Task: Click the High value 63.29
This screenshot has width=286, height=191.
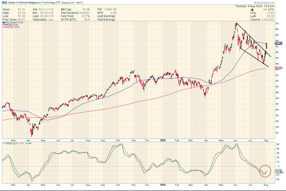Action: [x=21, y=13]
